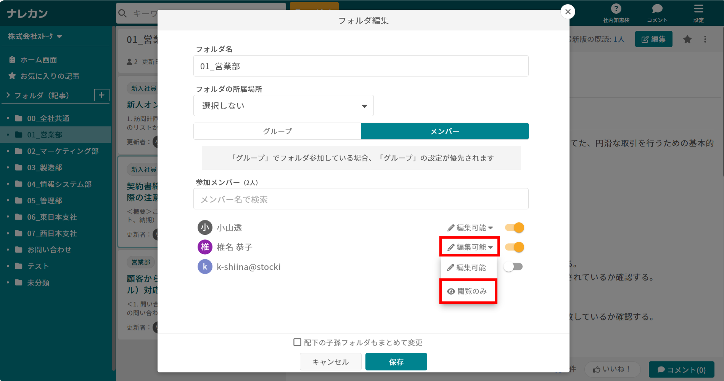724x381 pixels.
Task: Enable the toggle for k-shiina@stocki
Action: point(513,266)
